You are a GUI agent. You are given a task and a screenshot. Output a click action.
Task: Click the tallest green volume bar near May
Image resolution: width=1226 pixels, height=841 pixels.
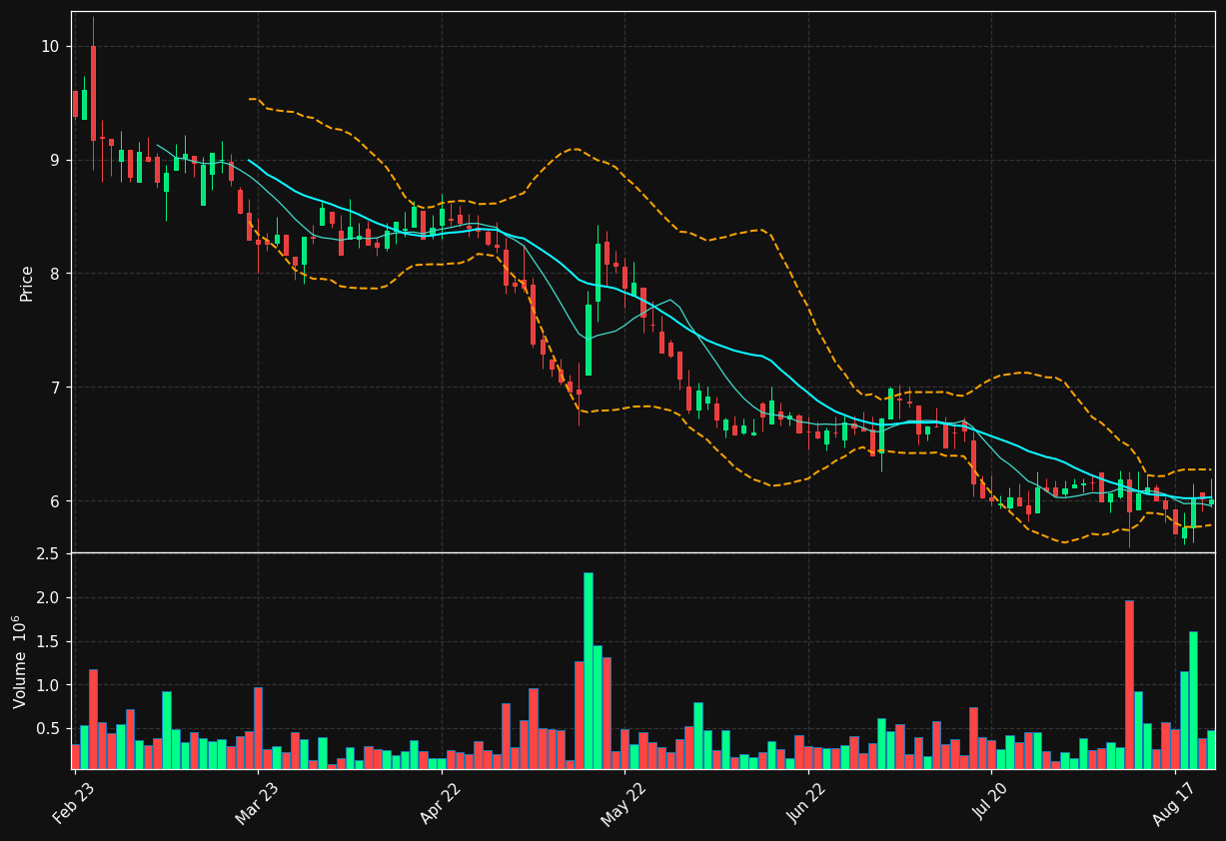tap(589, 670)
